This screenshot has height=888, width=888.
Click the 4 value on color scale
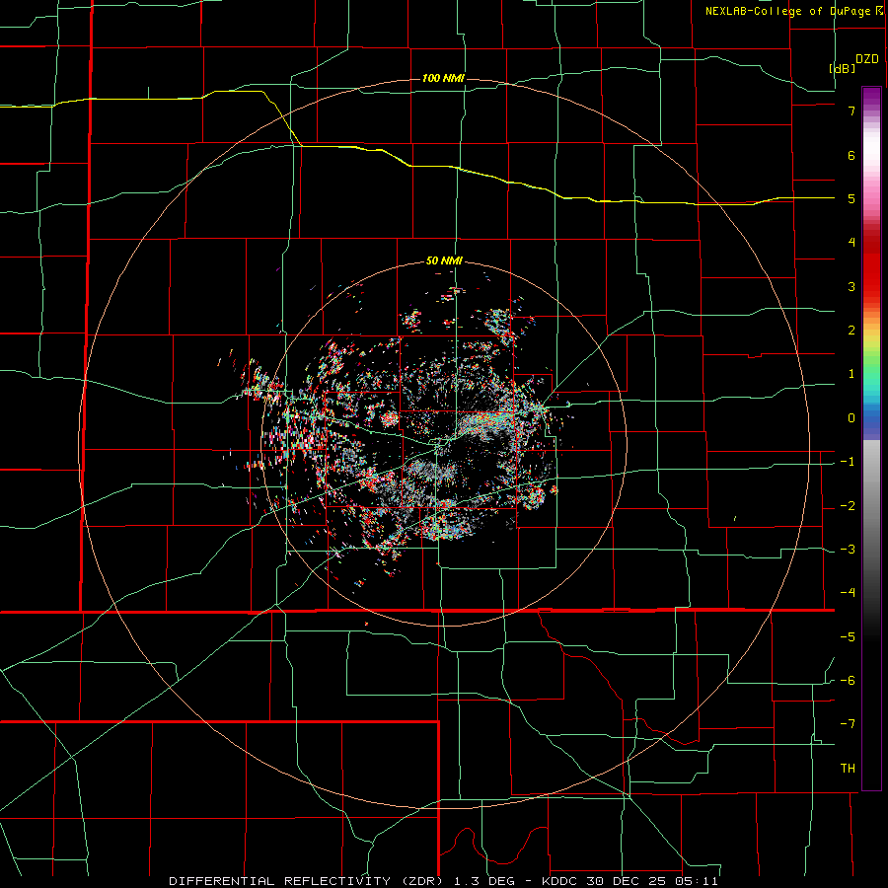[x=851, y=243]
